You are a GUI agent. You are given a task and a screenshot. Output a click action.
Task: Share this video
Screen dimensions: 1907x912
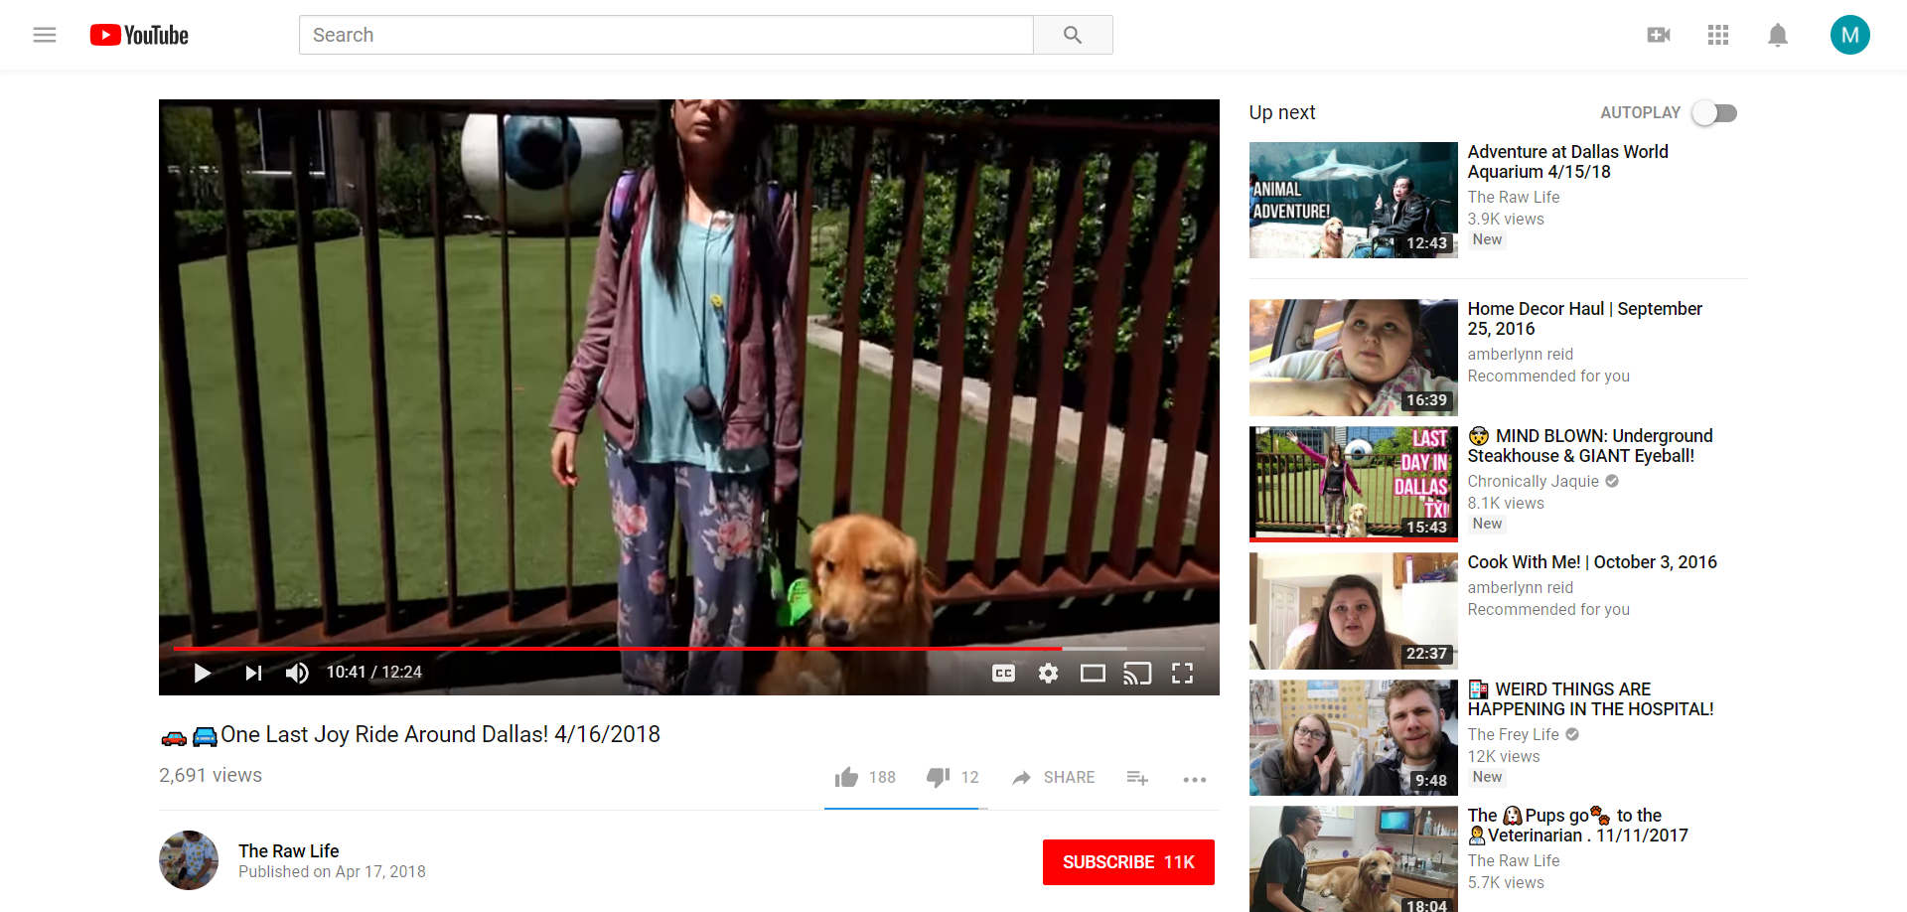click(x=1053, y=777)
